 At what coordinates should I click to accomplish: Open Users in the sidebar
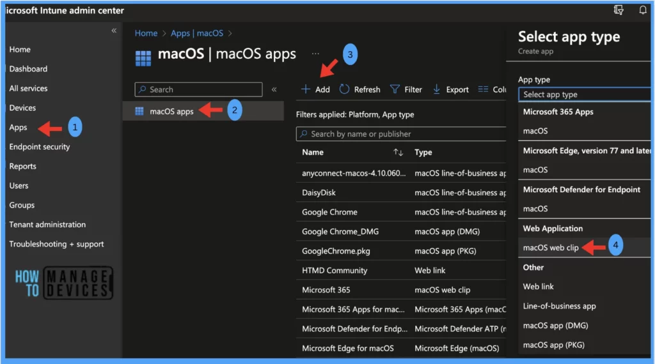point(19,186)
